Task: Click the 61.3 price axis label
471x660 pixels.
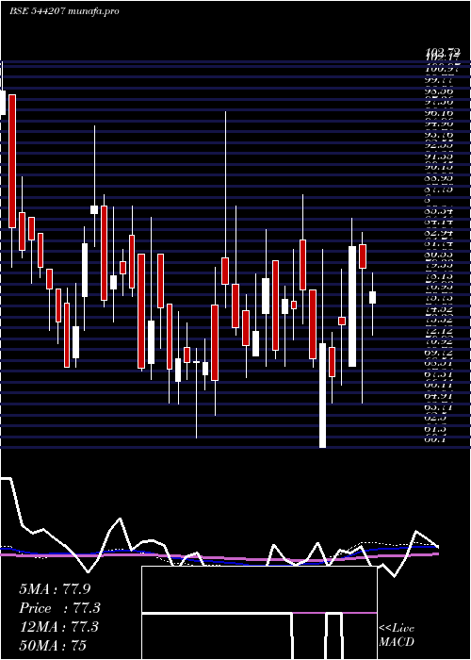Action: point(437,428)
